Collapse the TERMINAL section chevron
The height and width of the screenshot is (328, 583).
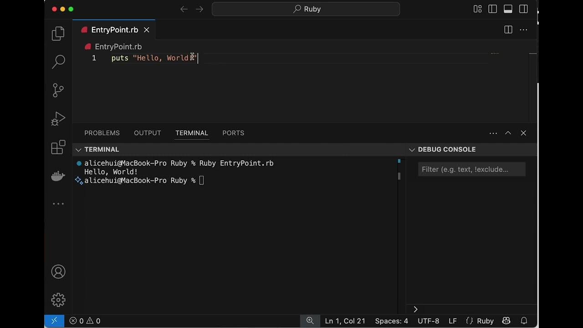coord(79,149)
